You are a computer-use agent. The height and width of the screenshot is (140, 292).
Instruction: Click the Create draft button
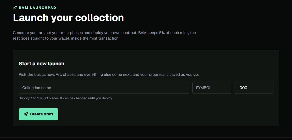click(x=39, y=114)
